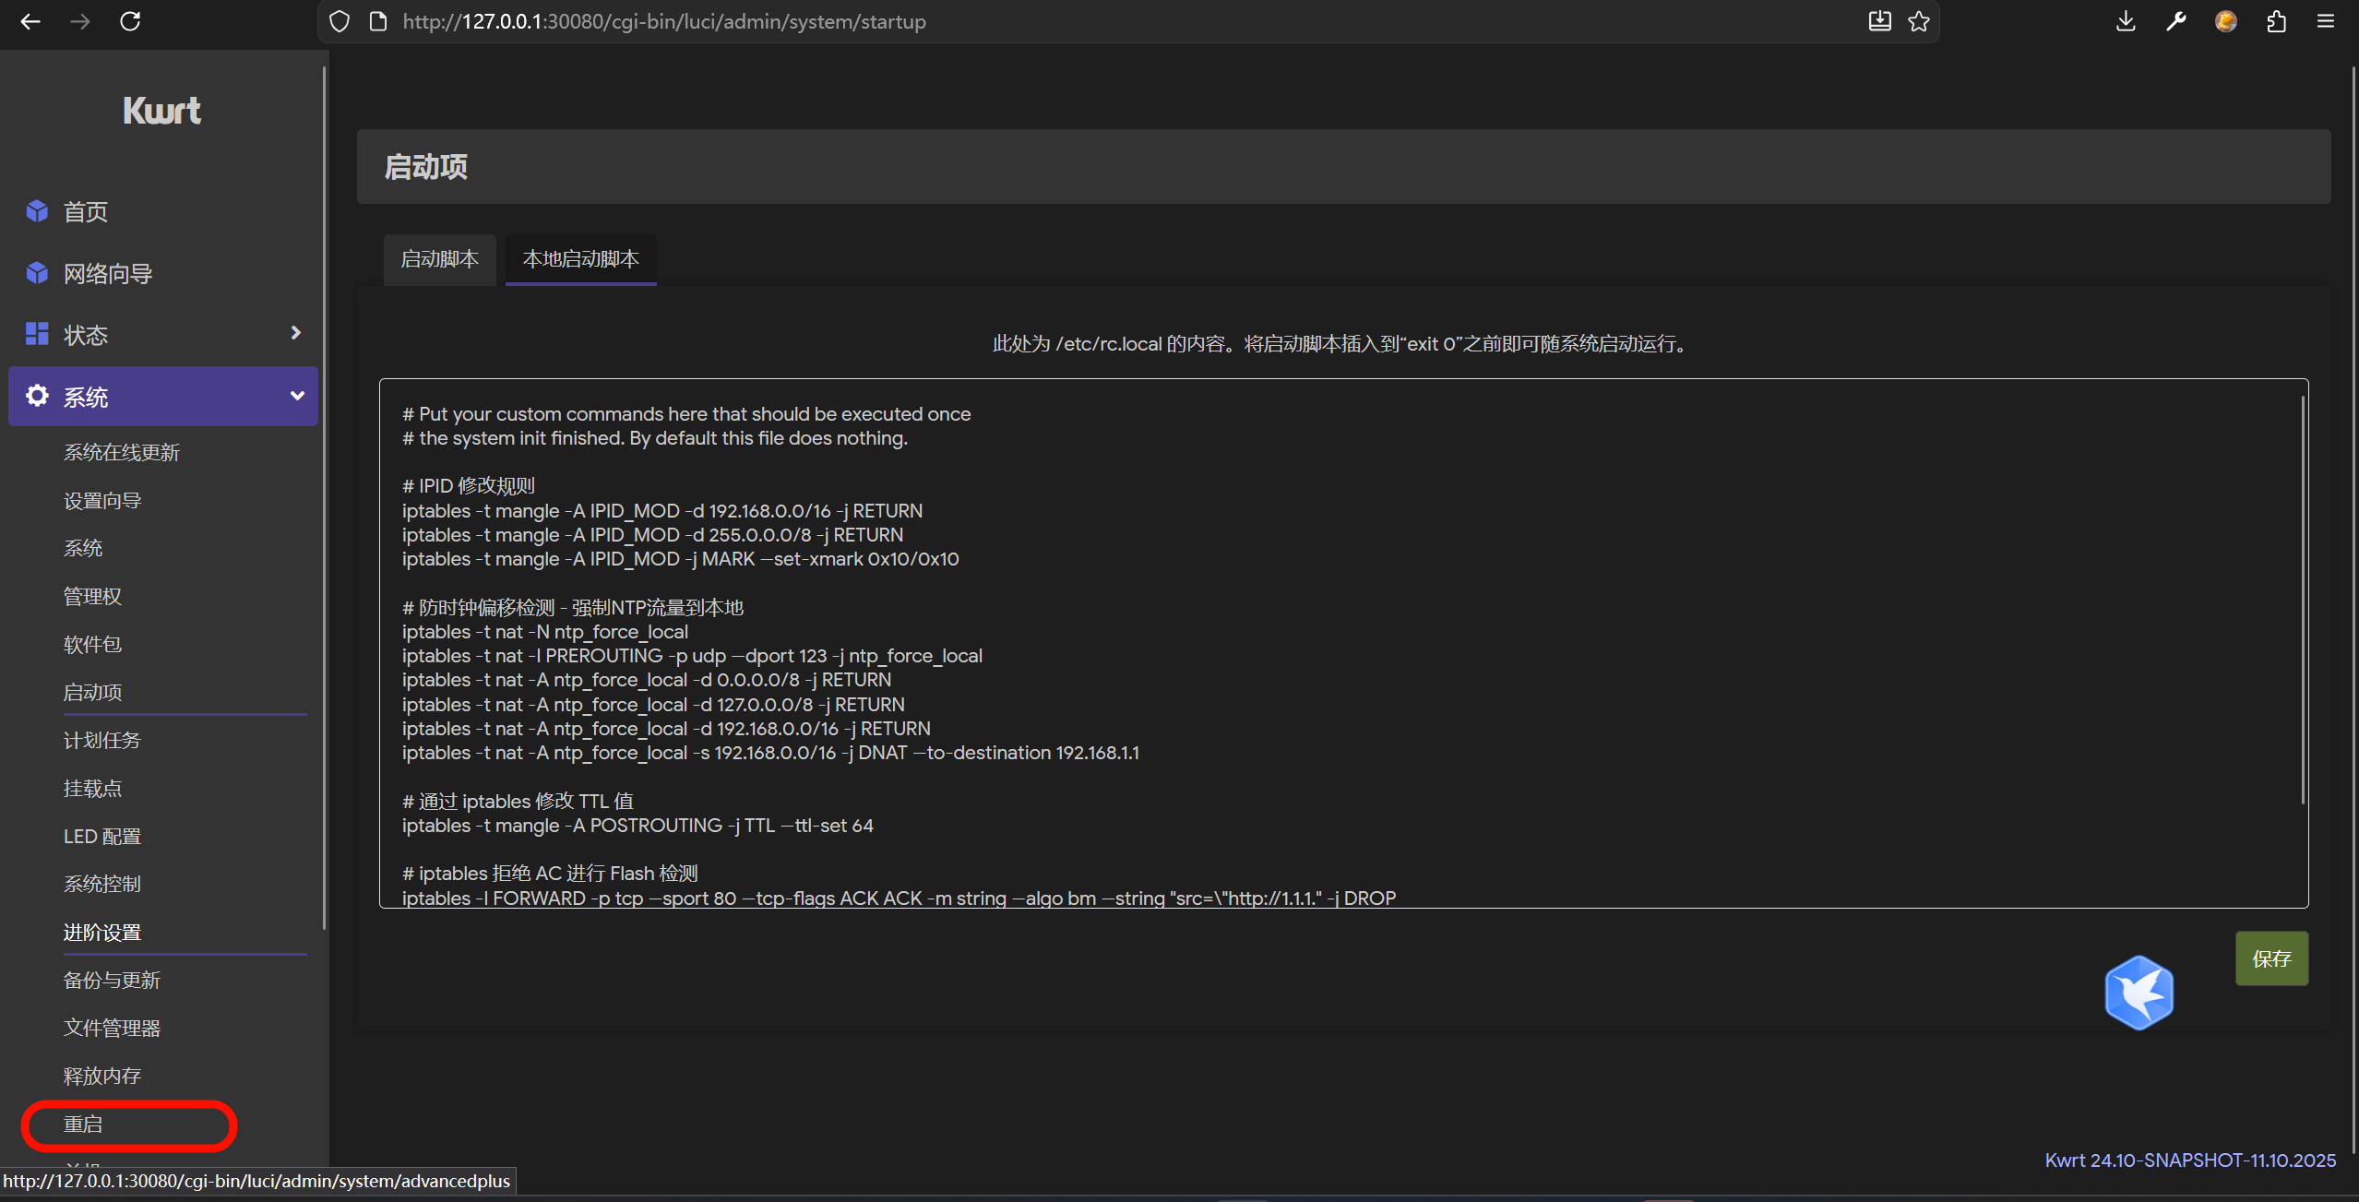
Task: Open 网络向导 in the sidebar
Action: pyautogui.click(x=107, y=274)
